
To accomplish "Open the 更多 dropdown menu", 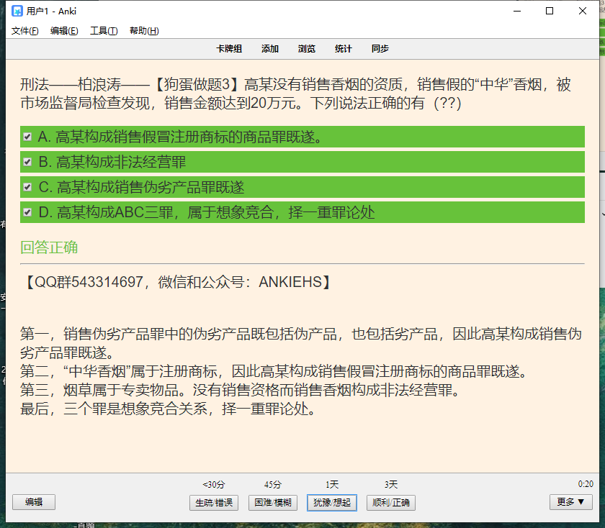I will pos(571,502).
